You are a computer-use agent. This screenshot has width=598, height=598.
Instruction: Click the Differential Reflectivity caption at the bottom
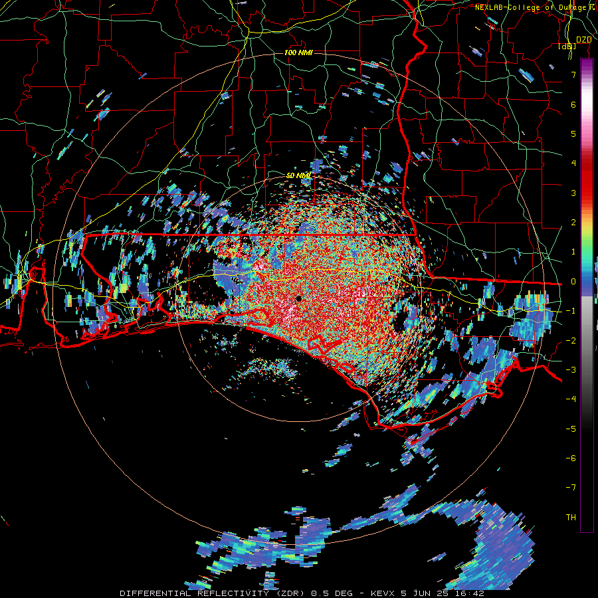[302, 593]
